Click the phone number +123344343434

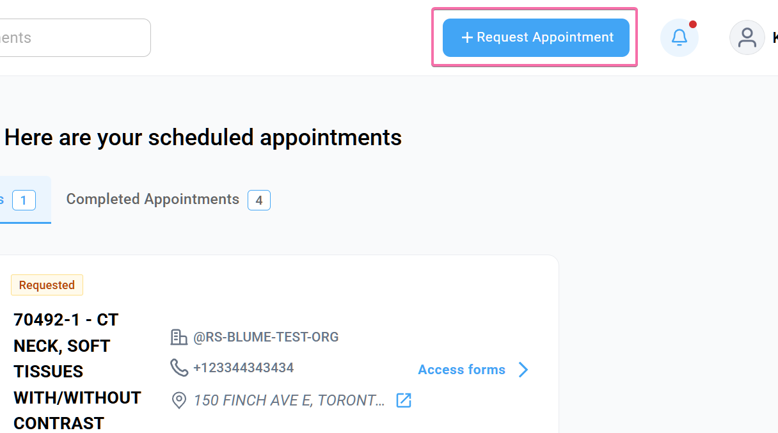pyautogui.click(x=243, y=368)
